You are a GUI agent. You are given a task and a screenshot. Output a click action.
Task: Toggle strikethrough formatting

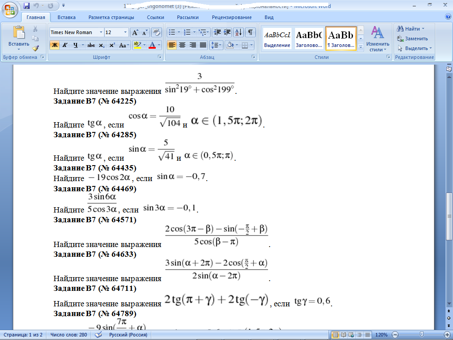(x=91, y=45)
